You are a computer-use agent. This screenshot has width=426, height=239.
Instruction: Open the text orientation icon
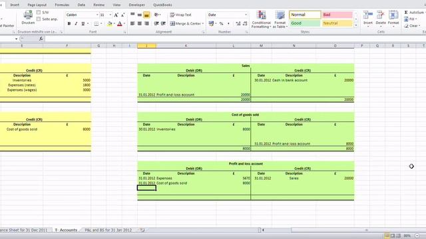click(x=157, y=15)
